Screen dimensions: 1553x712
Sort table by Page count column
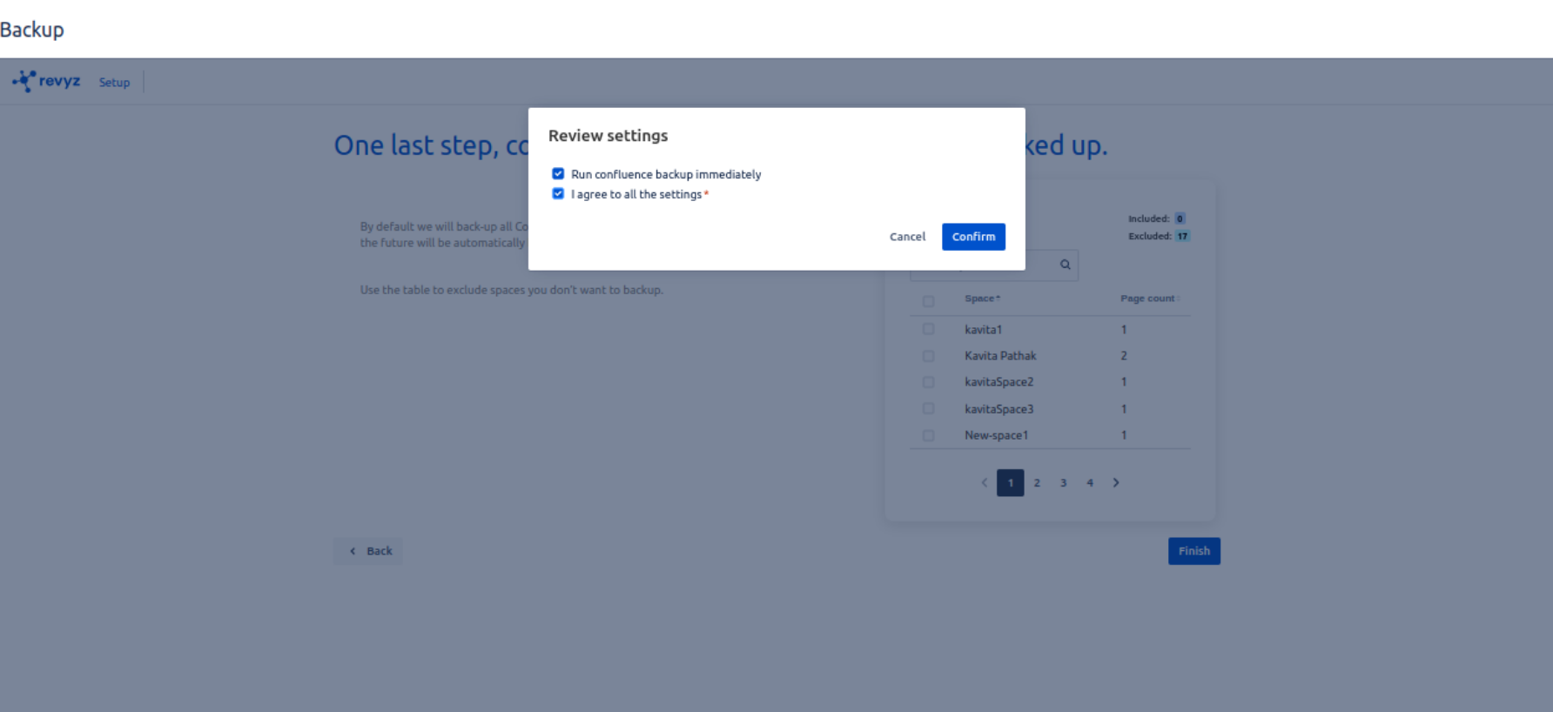pos(1147,299)
